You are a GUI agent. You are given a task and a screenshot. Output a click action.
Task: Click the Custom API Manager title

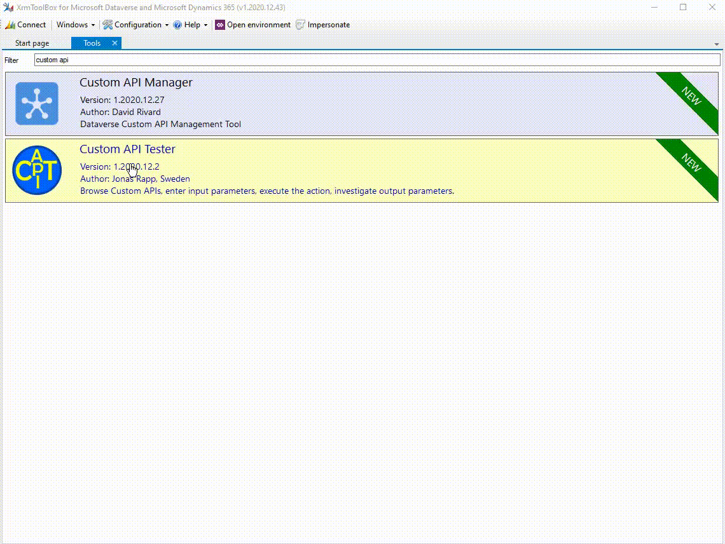(x=136, y=82)
